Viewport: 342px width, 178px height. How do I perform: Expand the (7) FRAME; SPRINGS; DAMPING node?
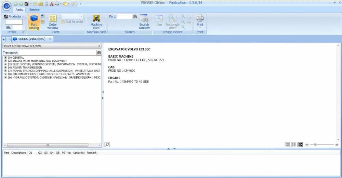(5, 71)
